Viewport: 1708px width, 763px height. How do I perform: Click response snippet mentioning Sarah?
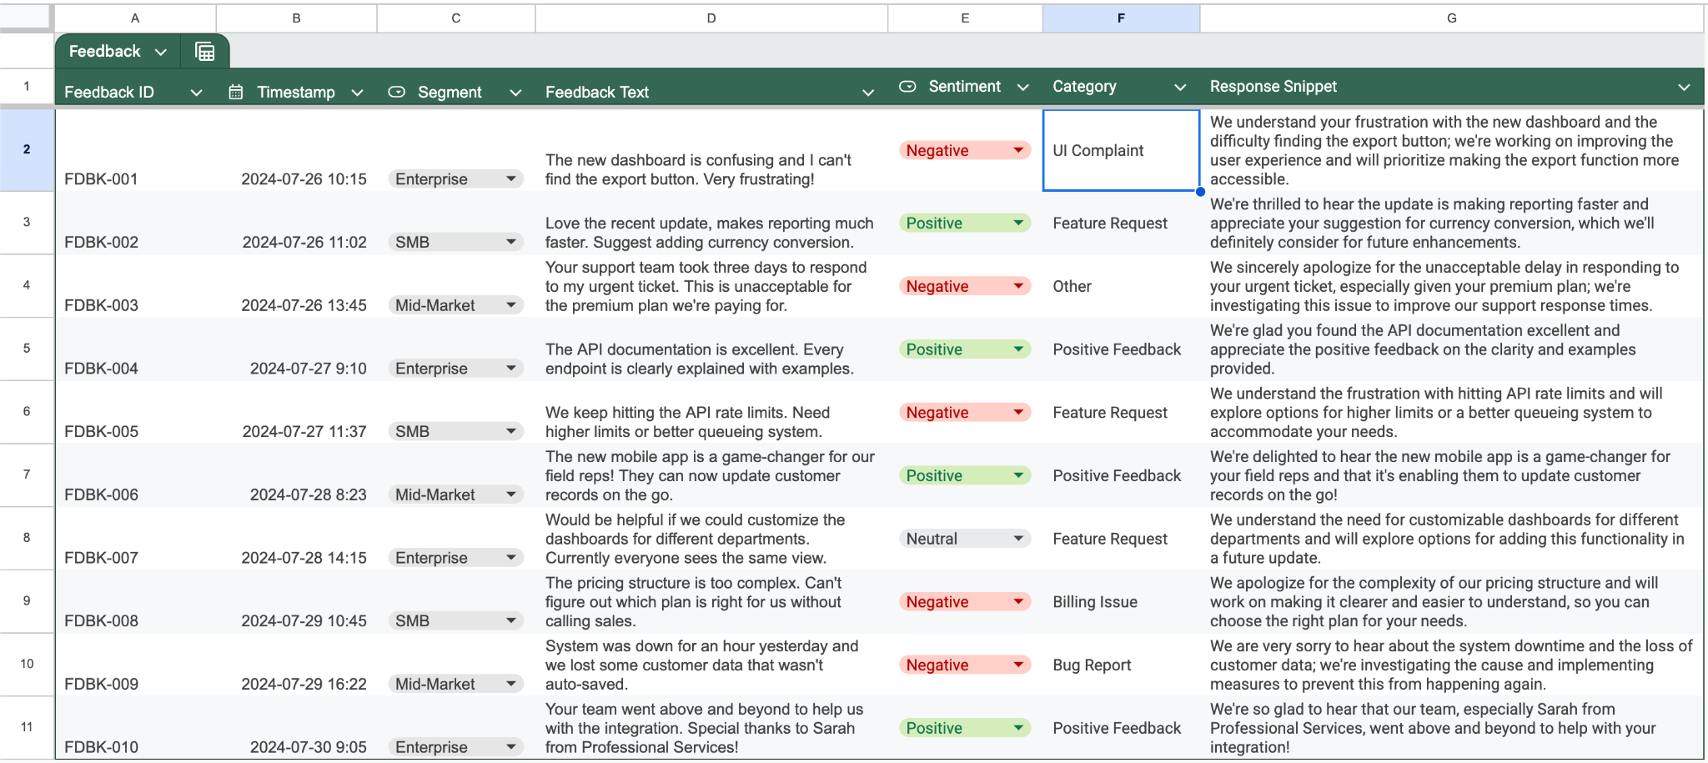pyautogui.click(x=1452, y=728)
